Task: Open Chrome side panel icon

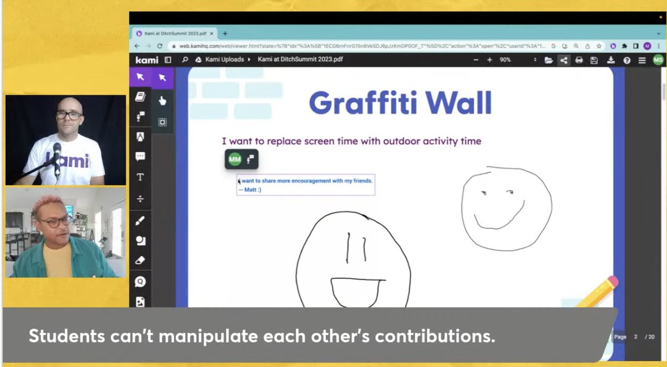Action: (x=636, y=46)
